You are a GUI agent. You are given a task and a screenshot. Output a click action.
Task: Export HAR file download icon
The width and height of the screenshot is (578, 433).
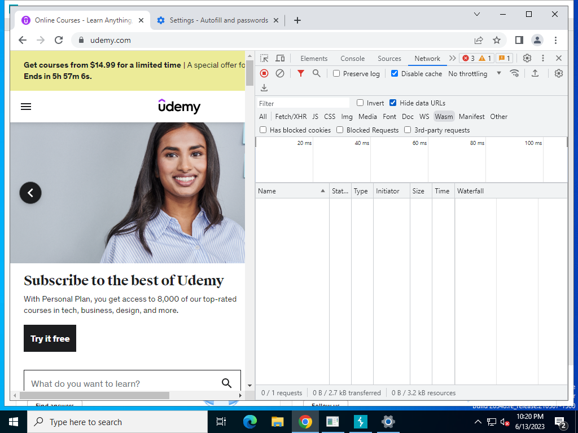[264, 87]
